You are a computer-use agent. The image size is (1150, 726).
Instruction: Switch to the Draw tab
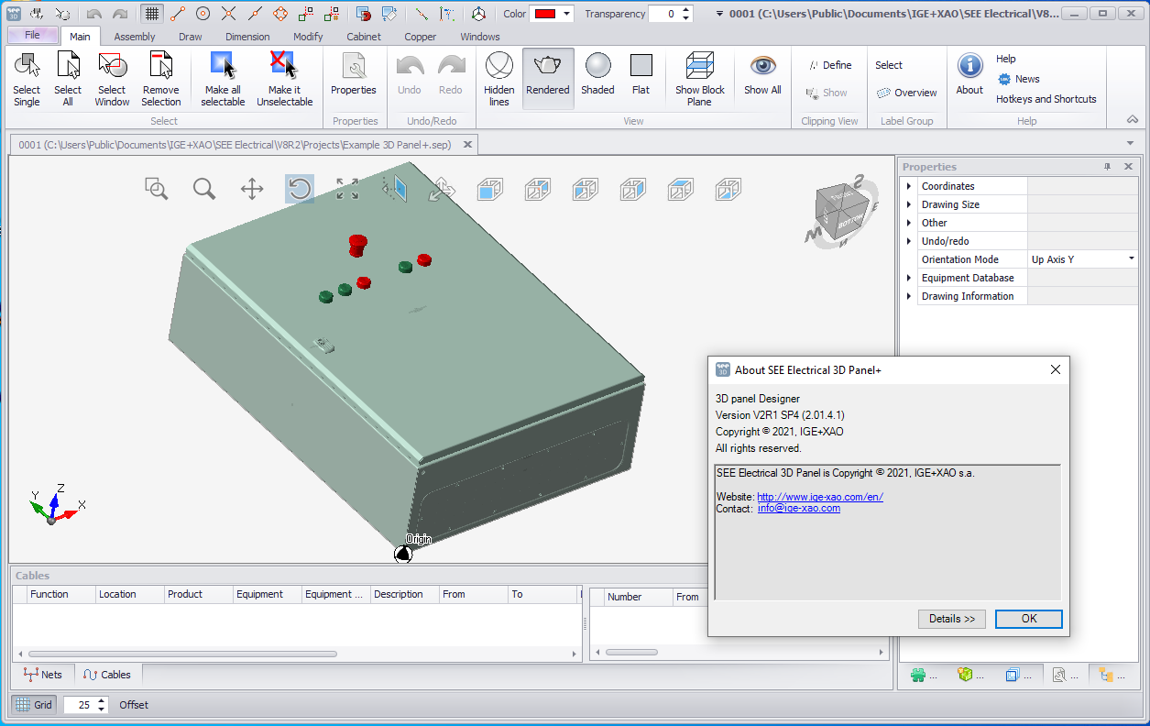coord(191,37)
